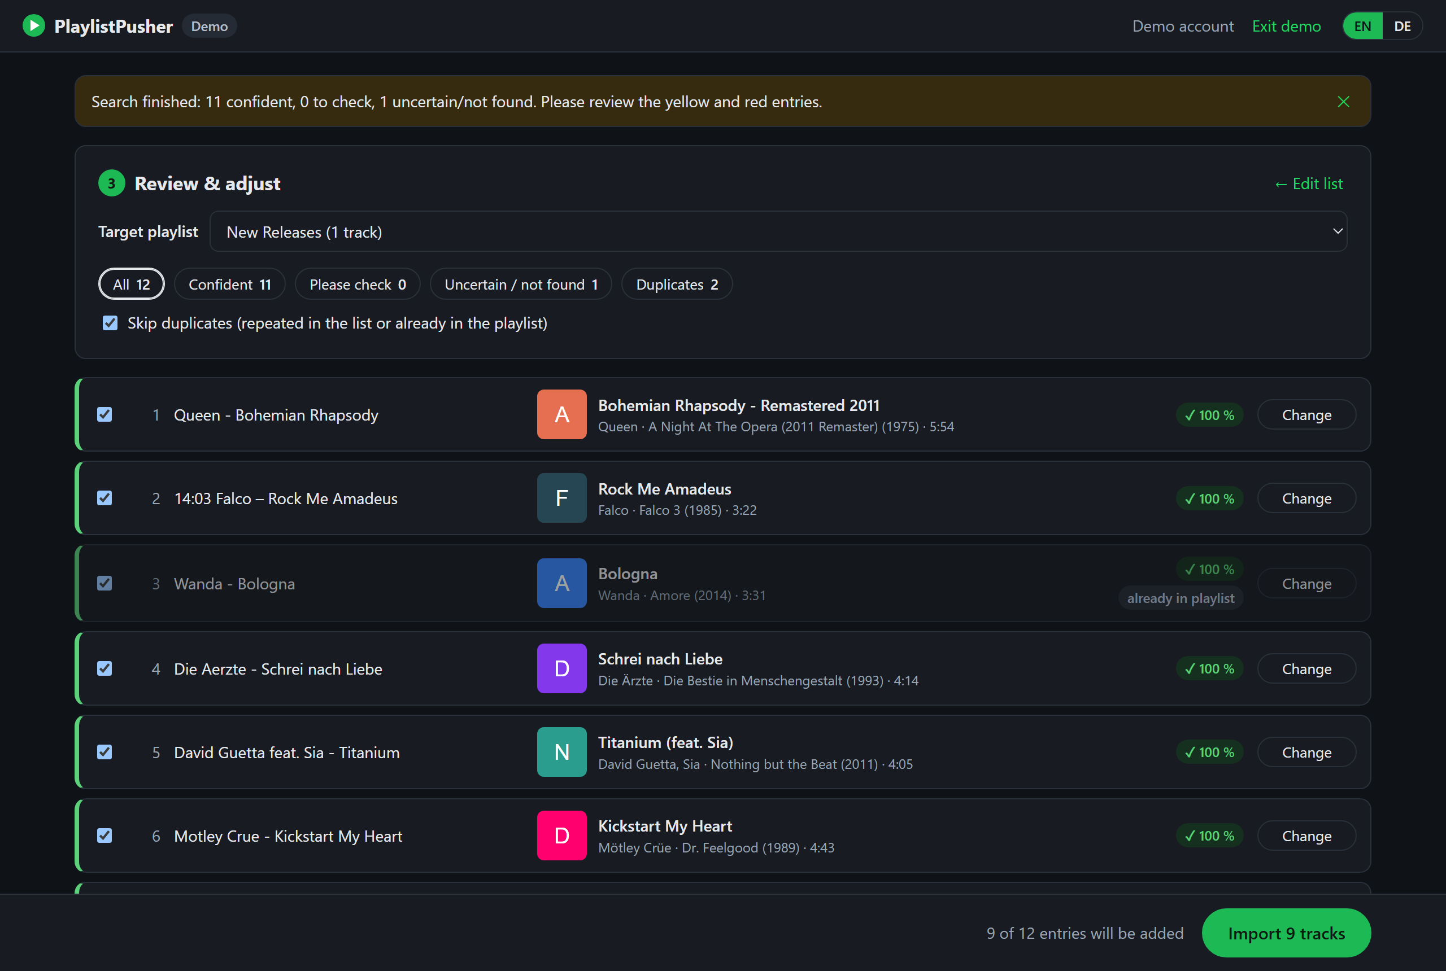Click the Review & adjust heading
Viewport: 1446px width, 971px height.
(x=207, y=183)
